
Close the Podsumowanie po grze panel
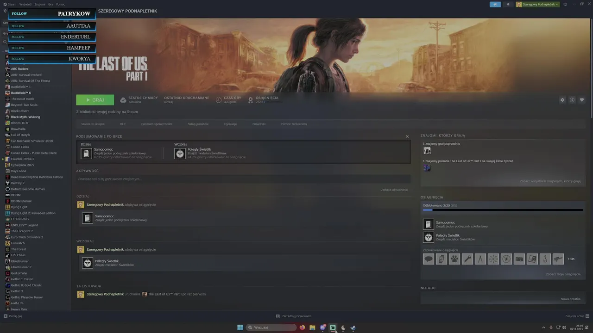pyautogui.click(x=407, y=136)
